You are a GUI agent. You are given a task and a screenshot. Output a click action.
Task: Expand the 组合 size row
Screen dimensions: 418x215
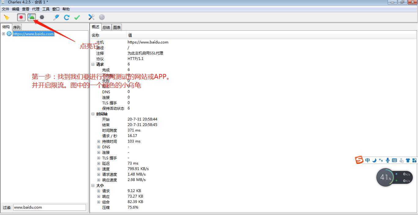point(99,202)
